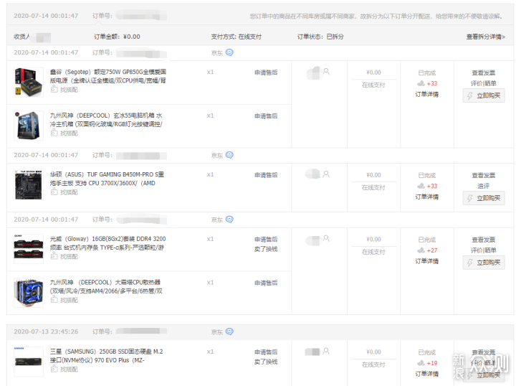Open Segotep 750W GP850G product title link
The image size is (516, 386).
(108, 76)
